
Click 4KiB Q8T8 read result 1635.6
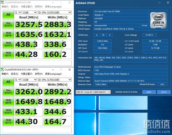[x=29, y=35]
